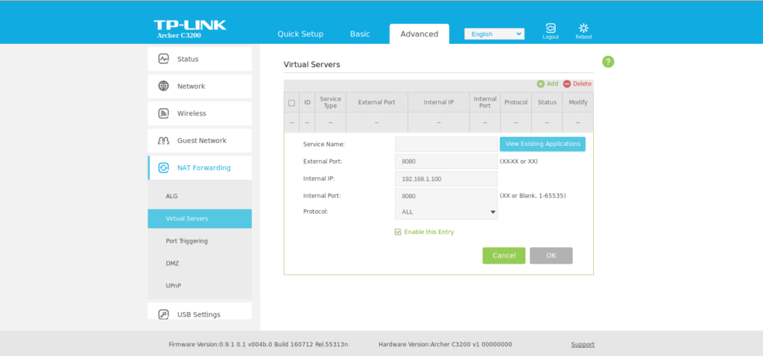Expand the Protocol dropdown
763x356 pixels.
tap(446, 212)
